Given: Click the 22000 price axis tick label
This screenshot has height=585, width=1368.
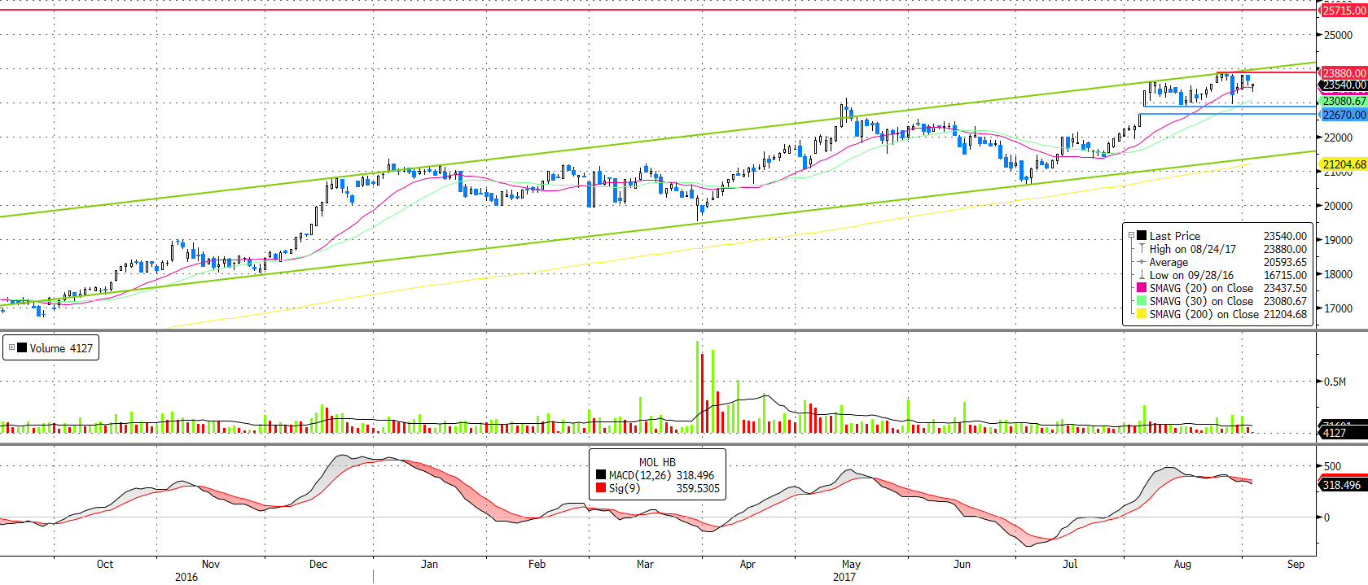Looking at the screenshot, I should click(x=1338, y=138).
